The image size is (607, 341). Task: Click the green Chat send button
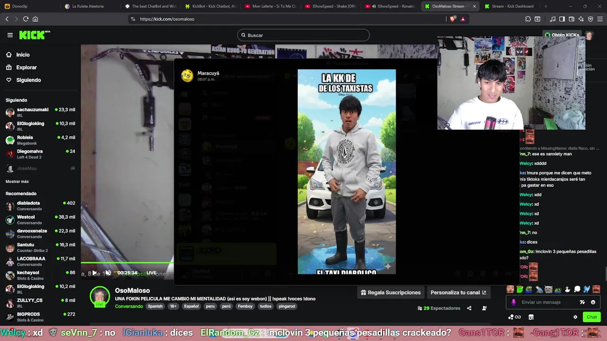point(592,317)
